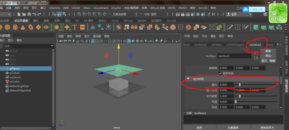Toggle smooth shade all cube icon
The image size is (289, 130).
point(129,41)
